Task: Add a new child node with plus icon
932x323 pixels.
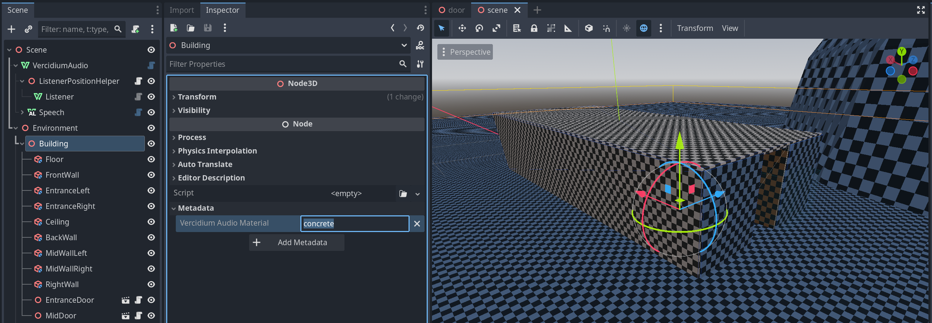Action: [x=12, y=29]
